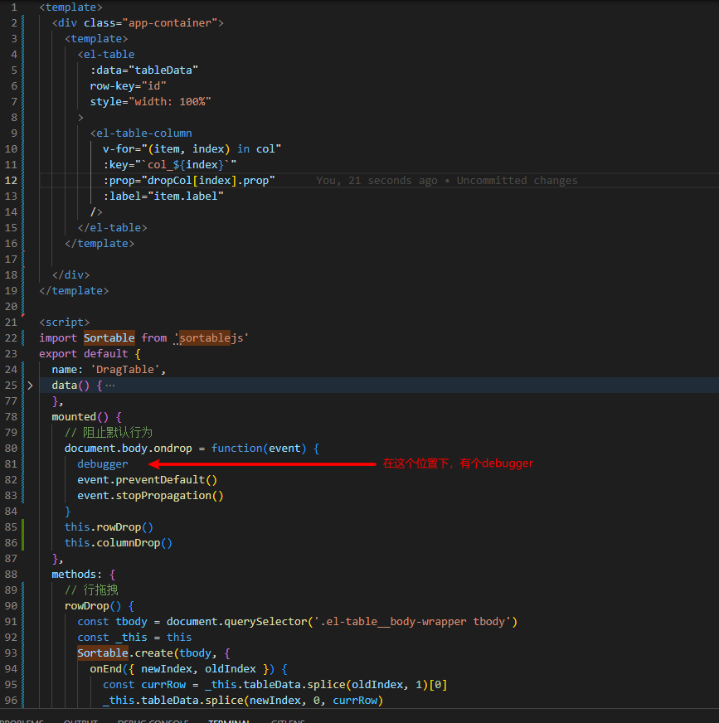Open the OUTPUT panel tab
719x723 pixels.
(80, 721)
